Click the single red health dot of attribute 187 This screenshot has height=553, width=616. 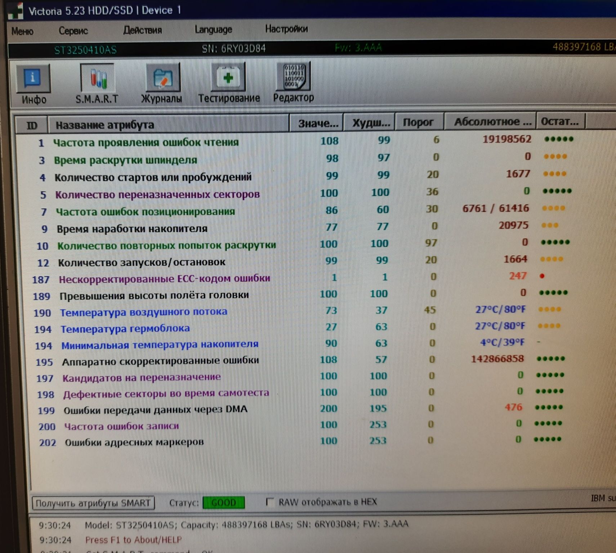[x=542, y=276]
